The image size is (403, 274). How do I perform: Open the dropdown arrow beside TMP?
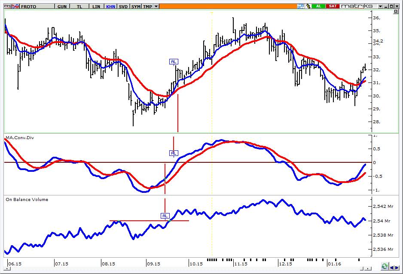click(x=156, y=6)
